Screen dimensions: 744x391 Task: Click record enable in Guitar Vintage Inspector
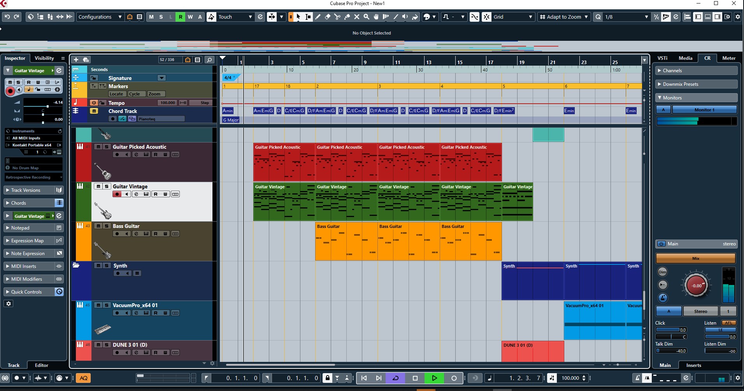point(10,91)
